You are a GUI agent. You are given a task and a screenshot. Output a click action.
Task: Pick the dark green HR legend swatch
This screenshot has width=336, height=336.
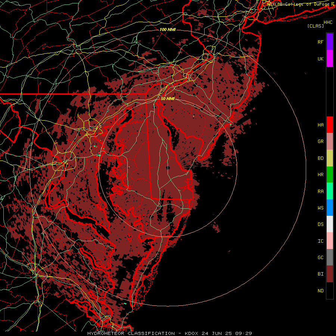pos(330,175)
